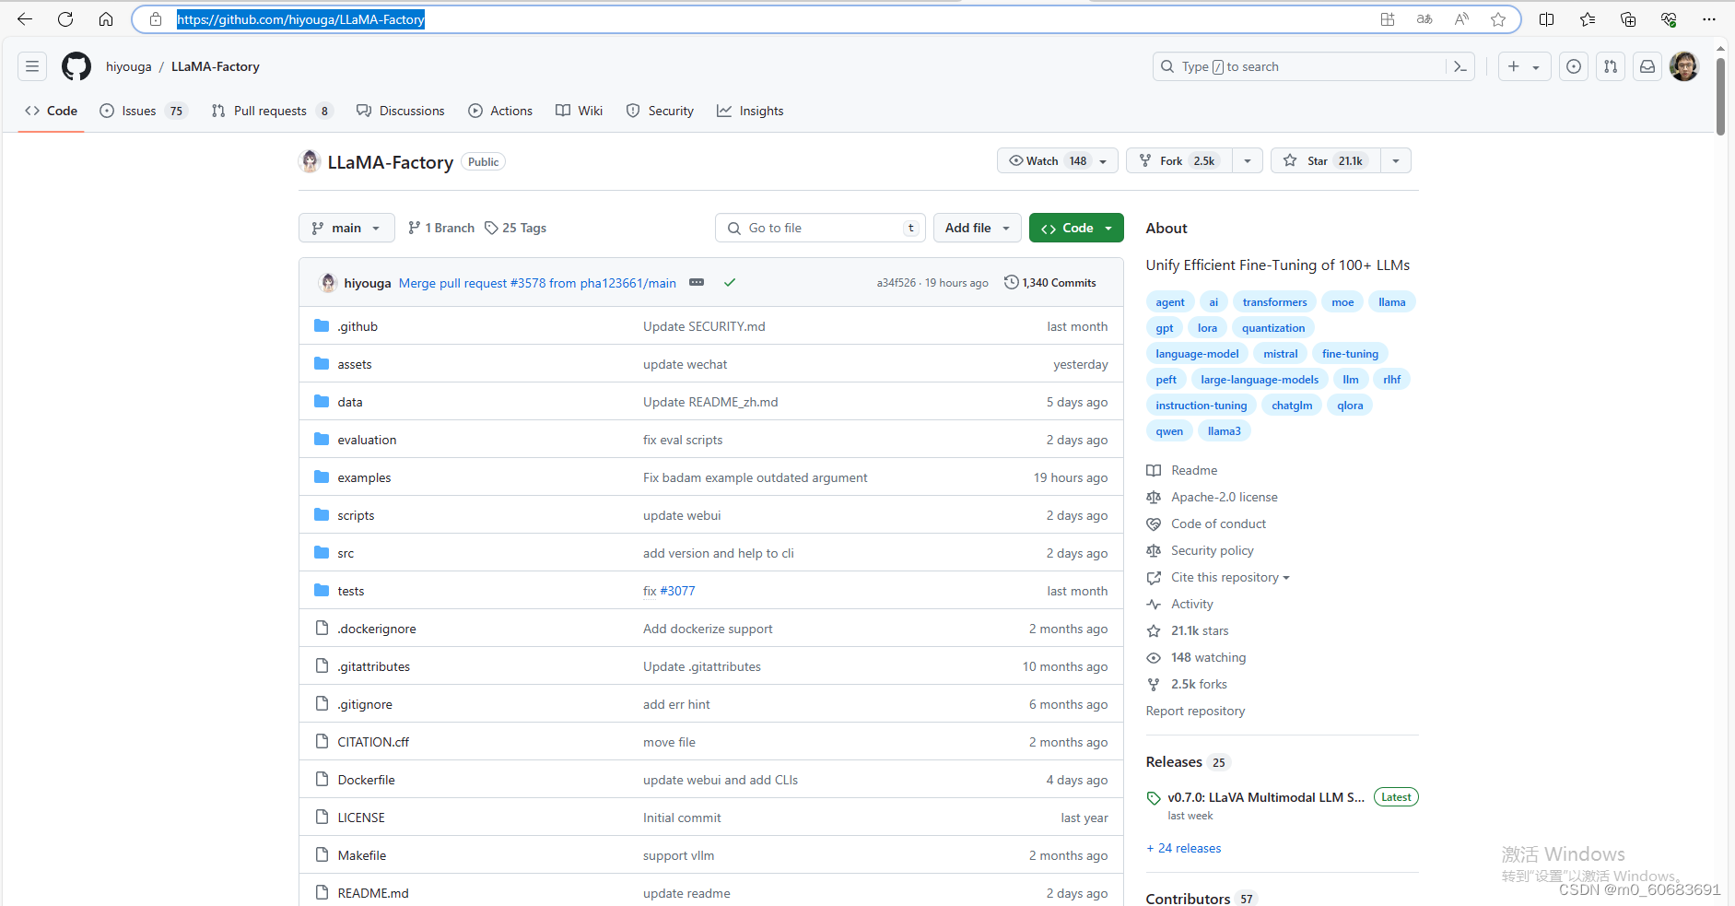Expand Create new plus dropdown
1735x906 pixels.
pos(1524,66)
